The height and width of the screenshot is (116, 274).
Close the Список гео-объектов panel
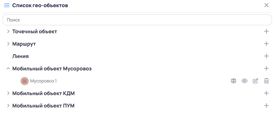pos(266,5)
